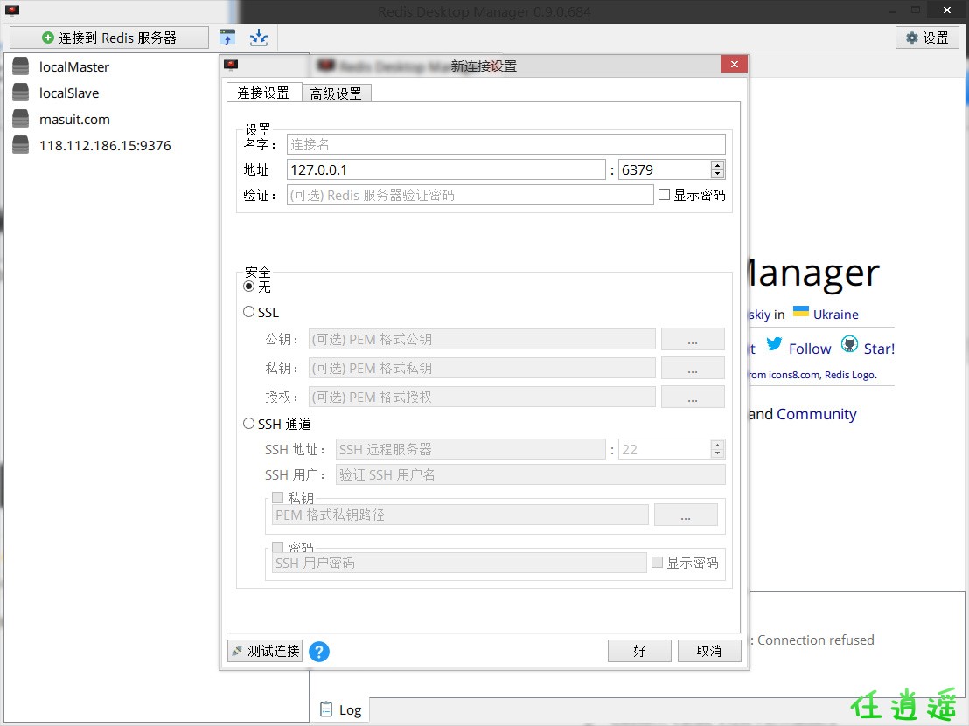Viewport: 969px width, 726px height.
Task: Select localSlave connection in the list
Action: click(x=69, y=93)
